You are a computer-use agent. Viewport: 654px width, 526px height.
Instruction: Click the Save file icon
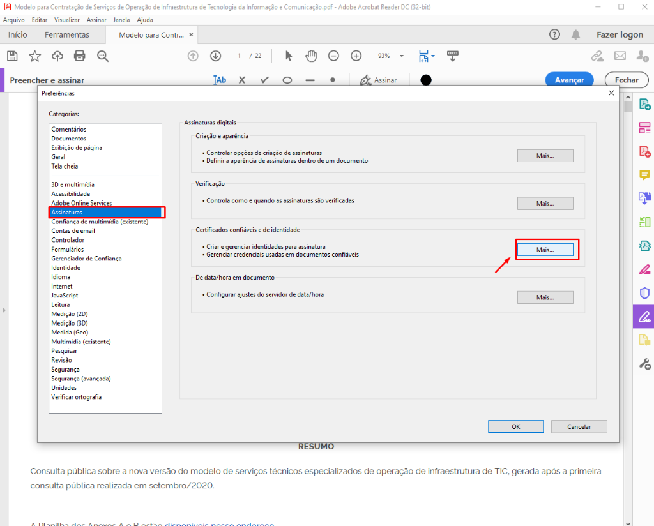[x=12, y=56]
